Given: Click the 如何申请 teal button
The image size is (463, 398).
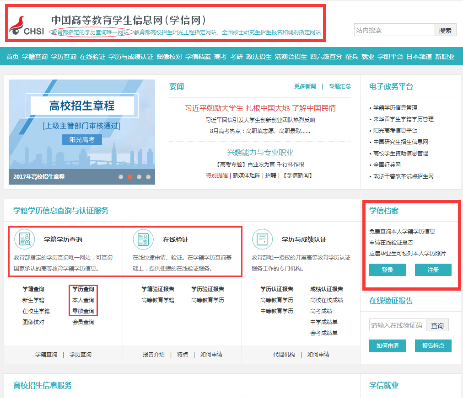Looking at the screenshot, I should 388,345.
